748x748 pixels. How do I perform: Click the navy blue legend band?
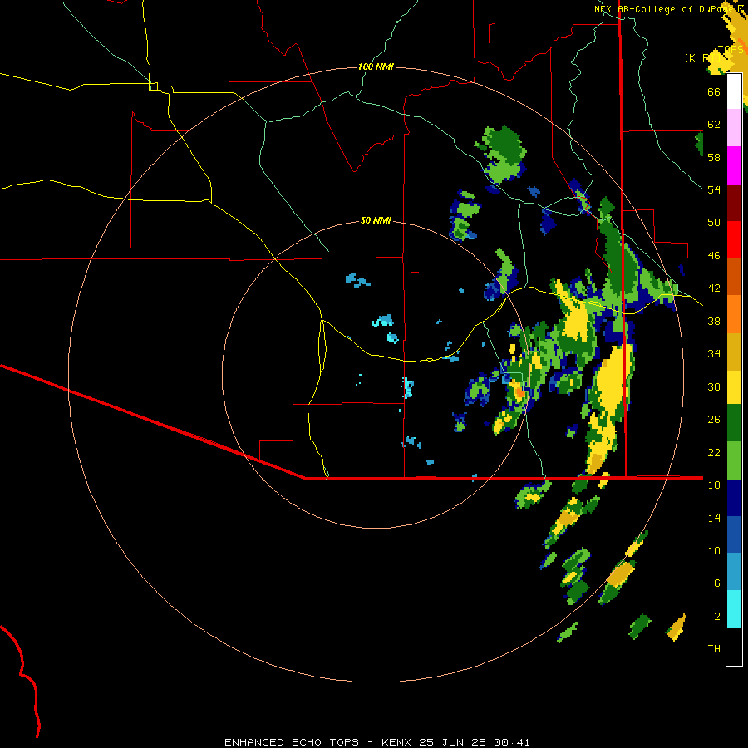click(x=734, y=498)
